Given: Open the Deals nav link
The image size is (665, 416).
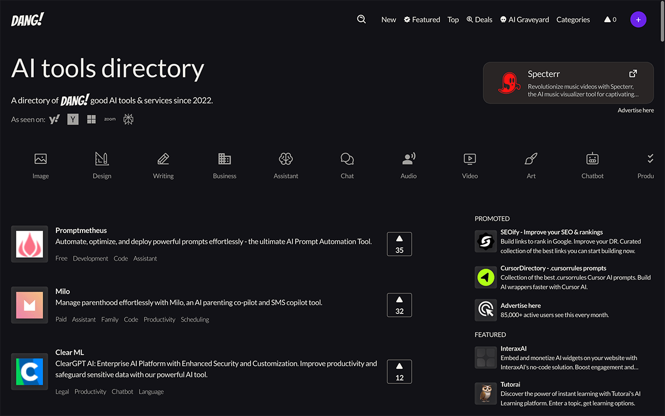Looking at the screenshot, I should click(x=479, y=19).
